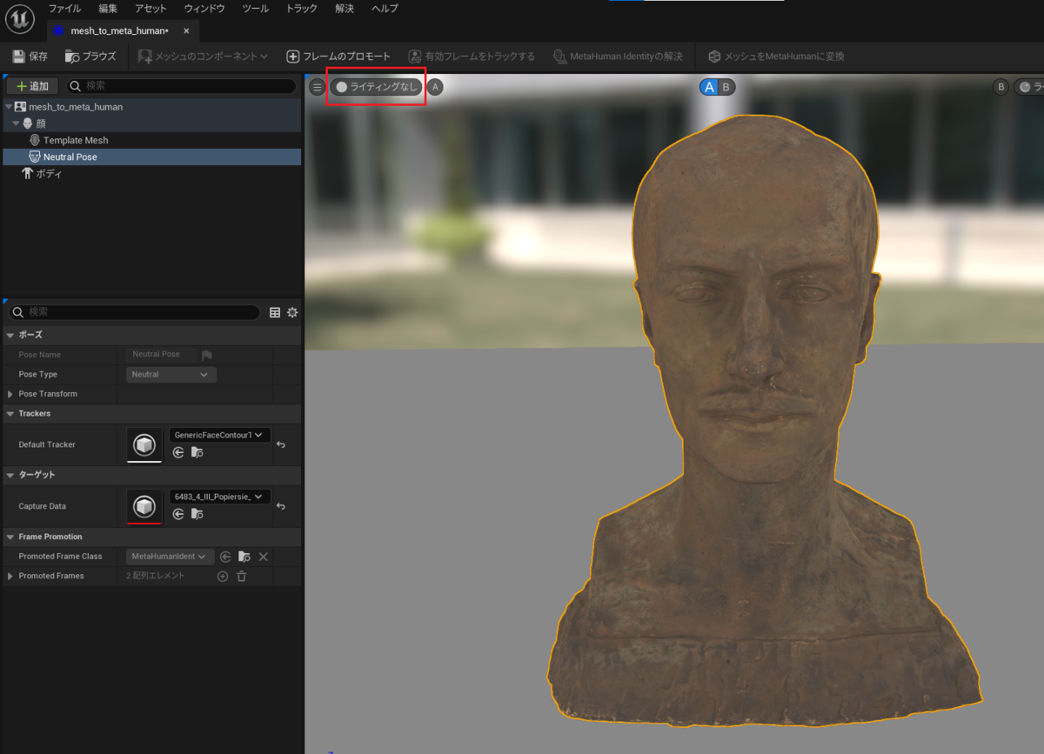The image size is (1044, 754).
Task: Open the トラック menu
Action: coord(302,8)
